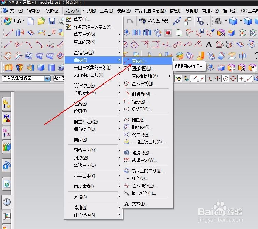Click the Save floppy disk icon
258x229 pixels.
point(52,21)
